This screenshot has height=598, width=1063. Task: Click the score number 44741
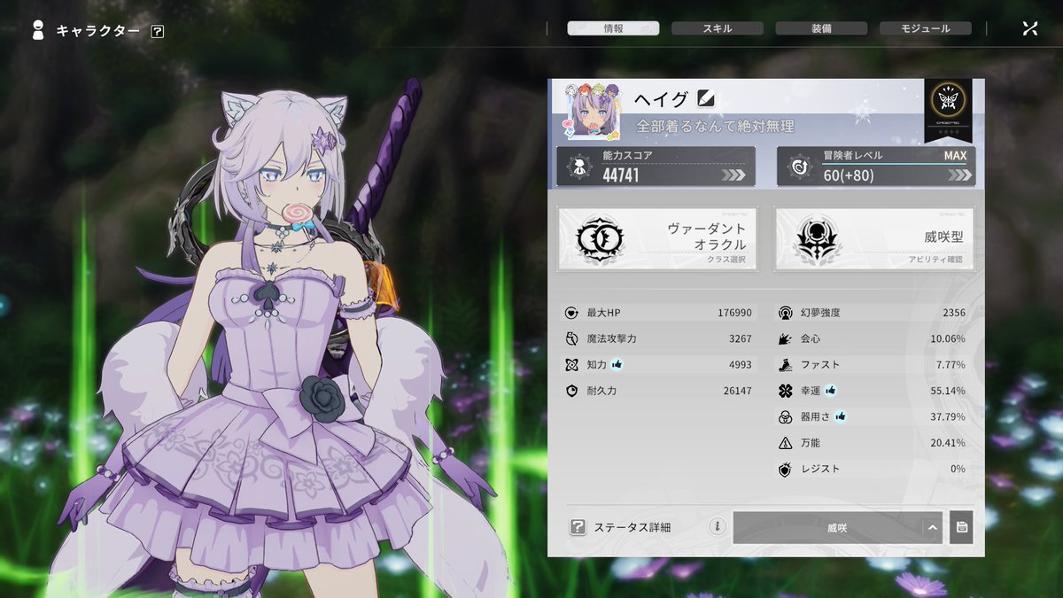tap(621, 175)
